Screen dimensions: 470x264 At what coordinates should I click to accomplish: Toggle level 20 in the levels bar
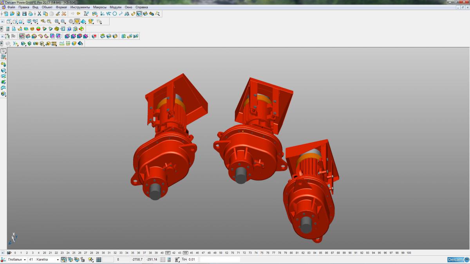(x=44, y=253)
